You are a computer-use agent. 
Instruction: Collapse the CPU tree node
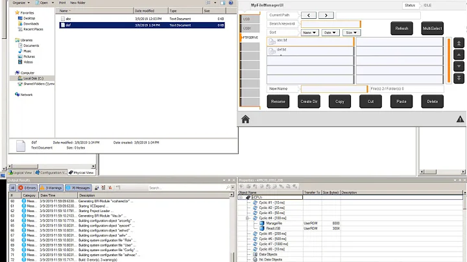[241, 197]
